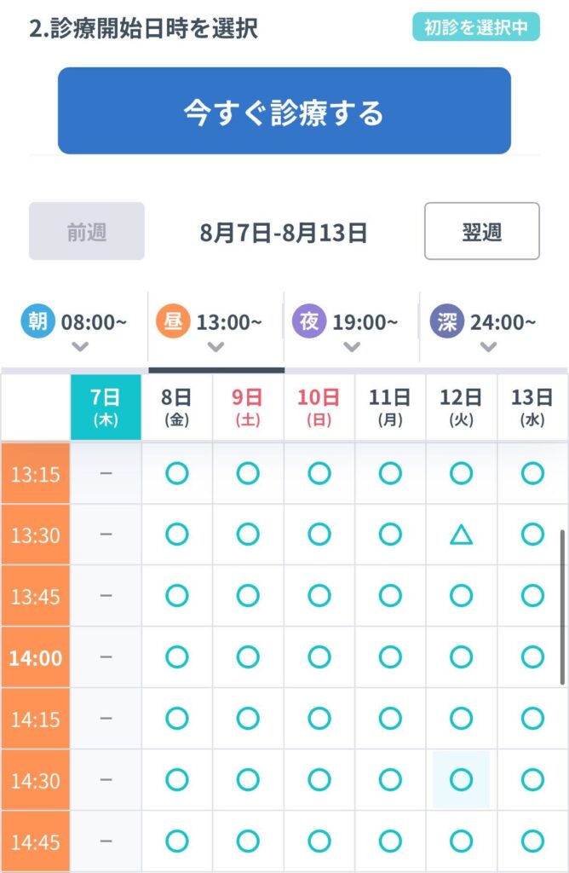Switch to the 昼 13:00~ tab
The height and width of the screenshot is (873, 569).
[x=216, y=328]
